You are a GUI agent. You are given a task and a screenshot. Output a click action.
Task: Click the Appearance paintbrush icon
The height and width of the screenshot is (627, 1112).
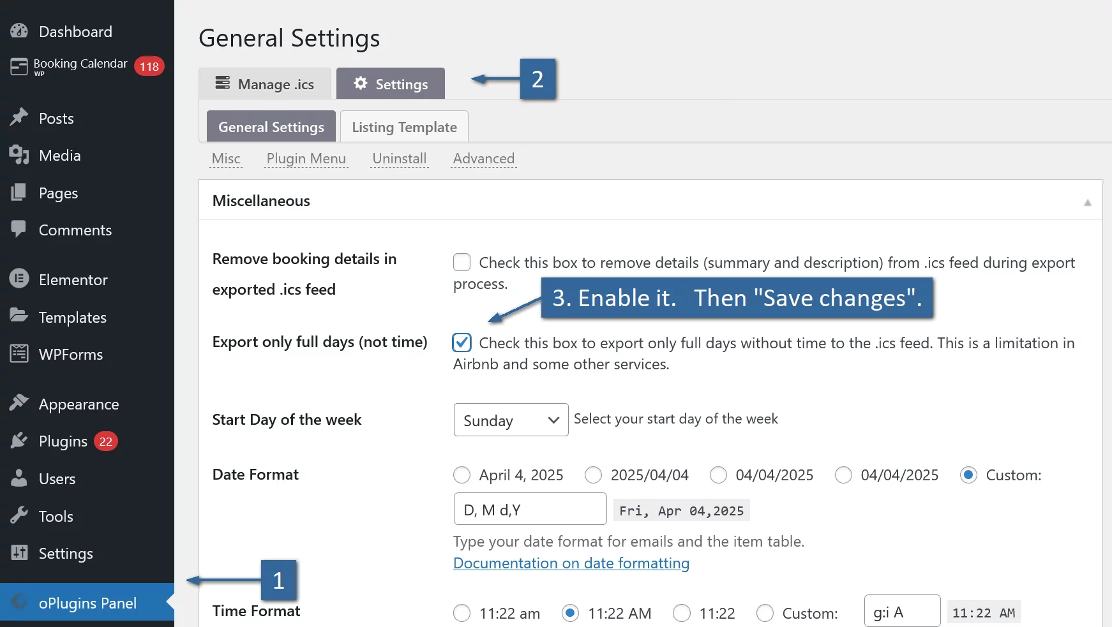click(x=19, y=402)
